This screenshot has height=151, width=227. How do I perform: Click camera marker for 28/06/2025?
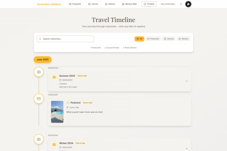pyautogui.click(x=39, y=72)
